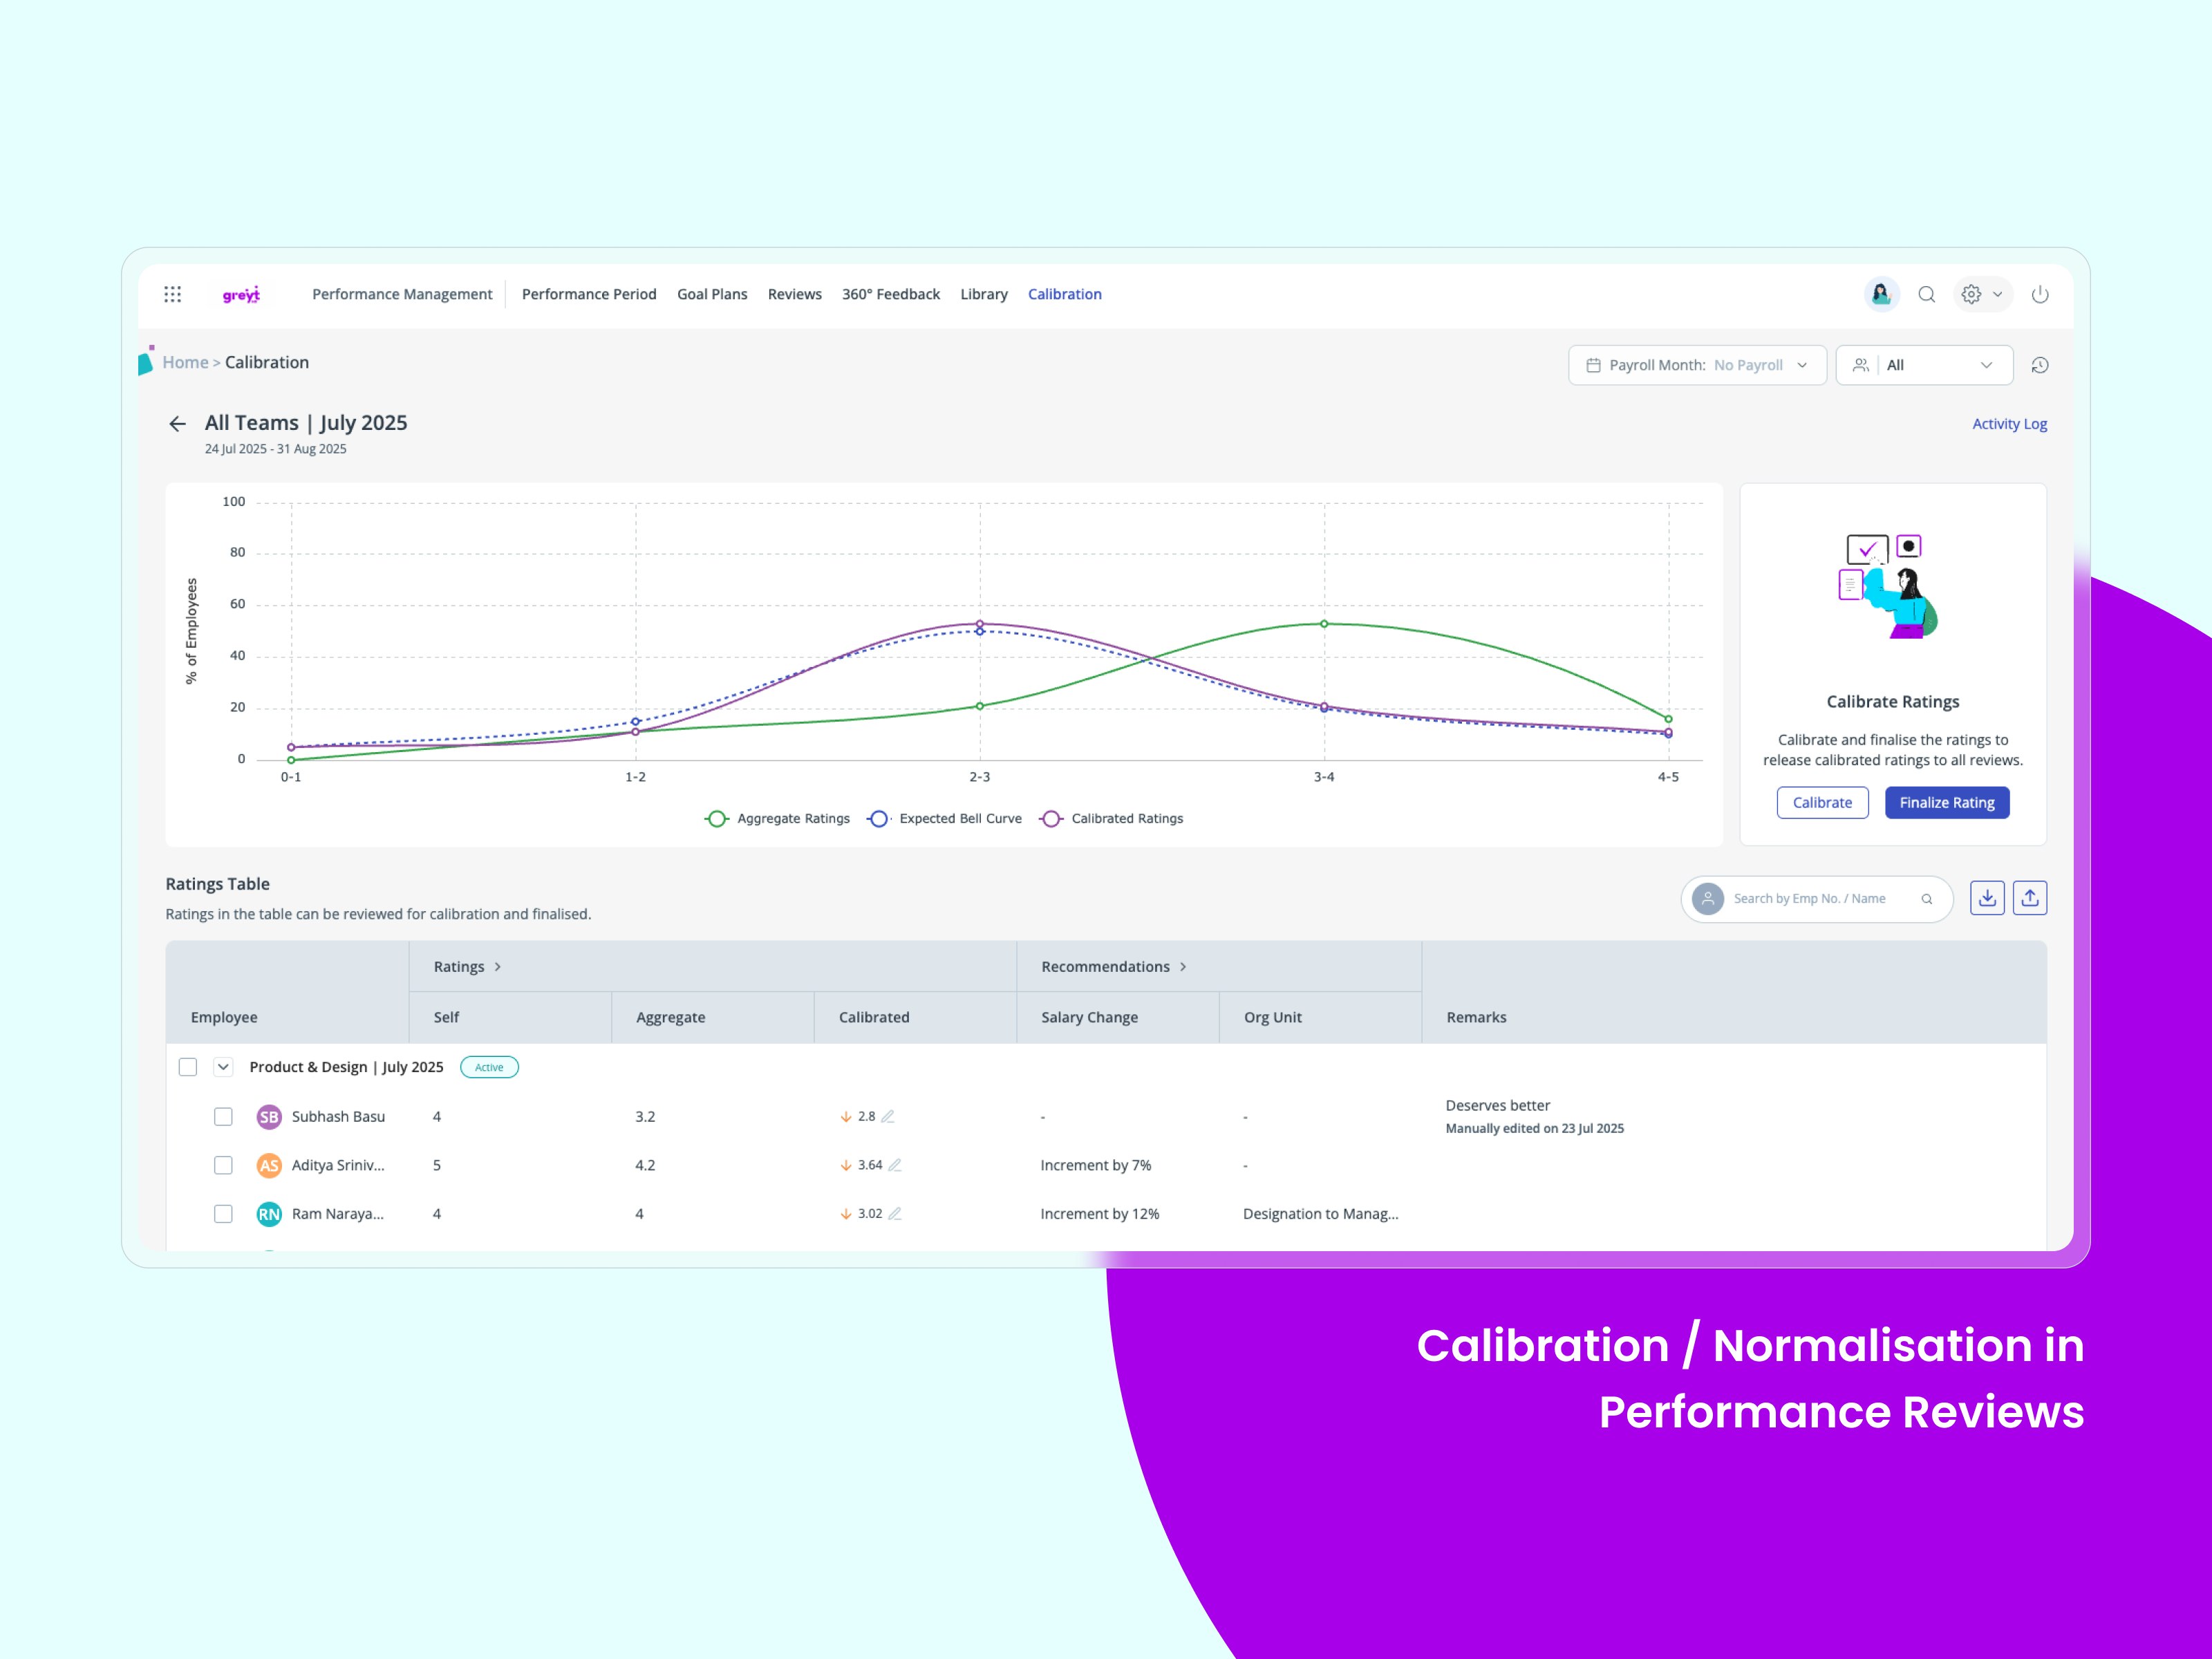Screen dimensions: 2212x1659
Task: Open the Payroll Month dropdown
Action: [x=1697, y=365]
